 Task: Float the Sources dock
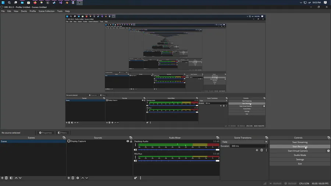[x=131, y=138]
